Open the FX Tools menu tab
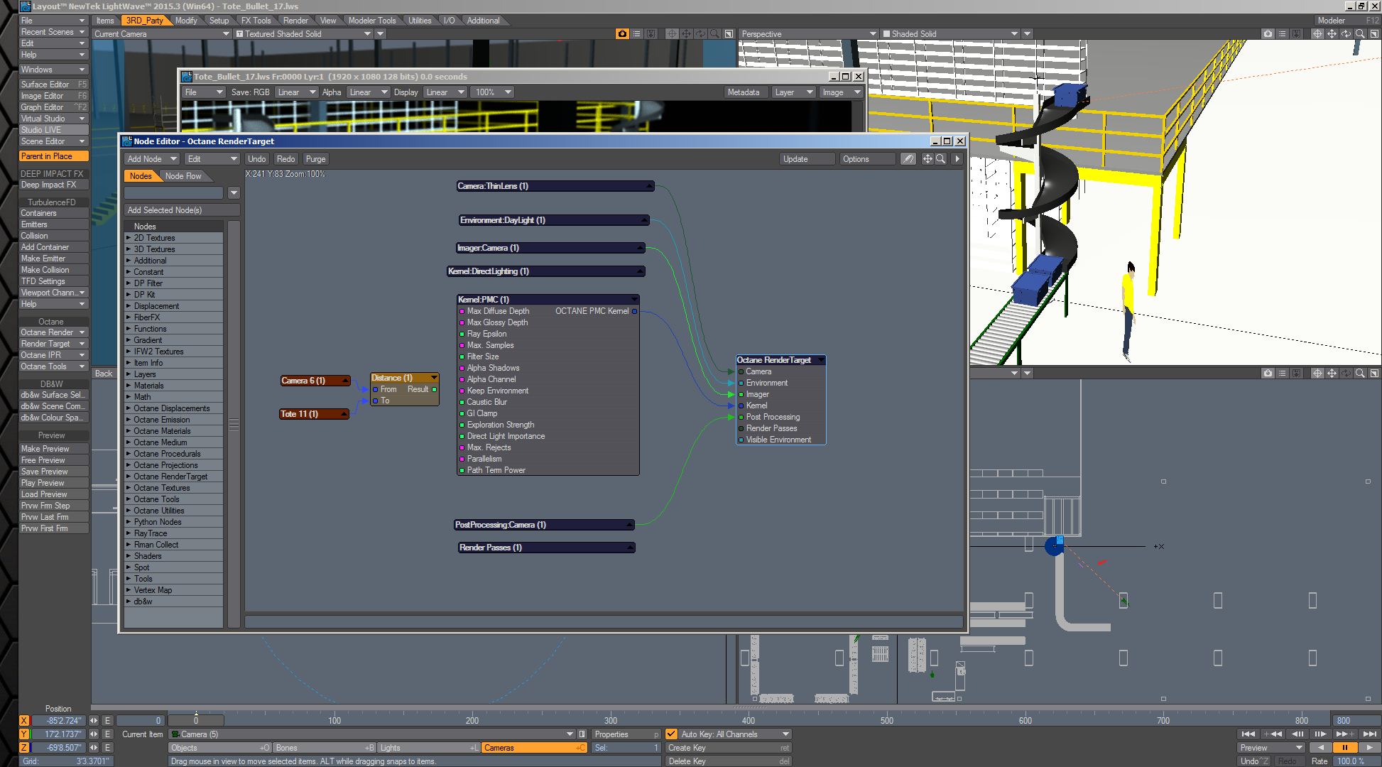The height and width of the screenshot is (767, 1382). [256, 21]
